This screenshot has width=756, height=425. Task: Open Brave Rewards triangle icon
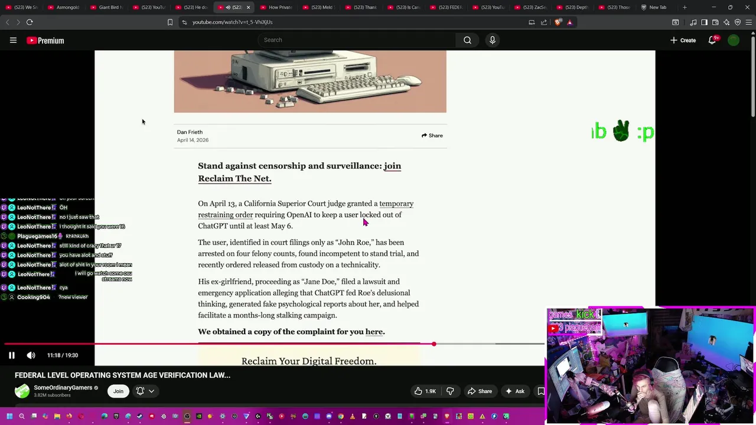[569, 22]
